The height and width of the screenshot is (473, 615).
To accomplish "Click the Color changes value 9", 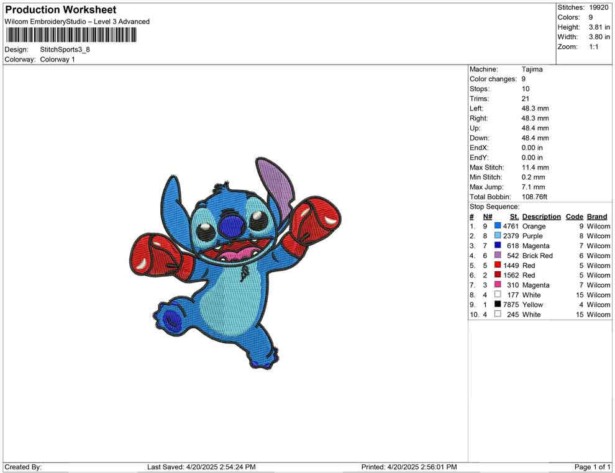I will [x=523, y=79].
